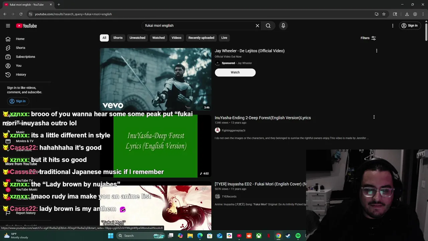Image resolution: width=428 pixels, height=241 pixels.
Task: Open the Chrome three-dot menu
Action: pos(423,14)
